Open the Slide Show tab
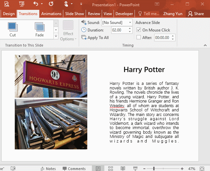 pyautogui.click(x=74, y=14)
